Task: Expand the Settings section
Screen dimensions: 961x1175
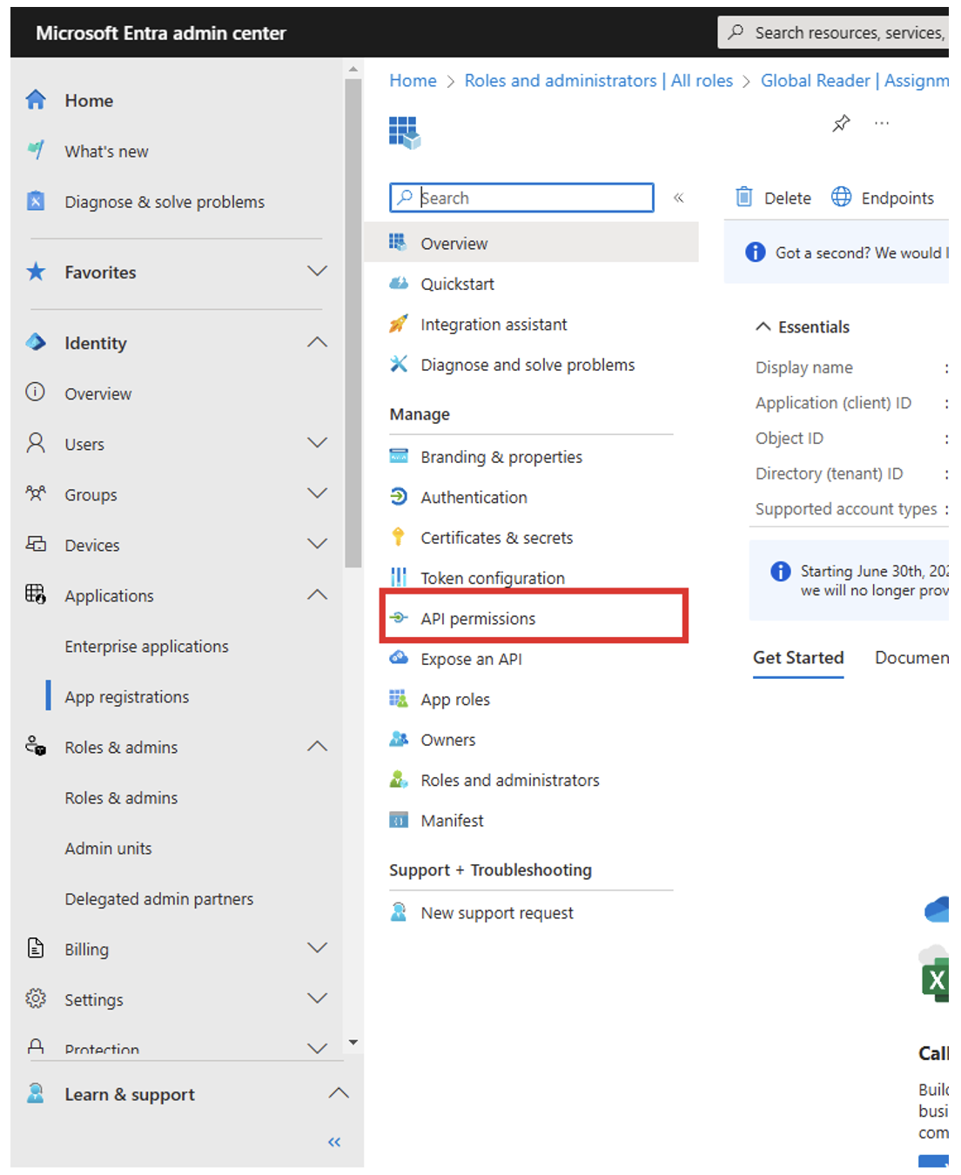Action: point(317,998)
